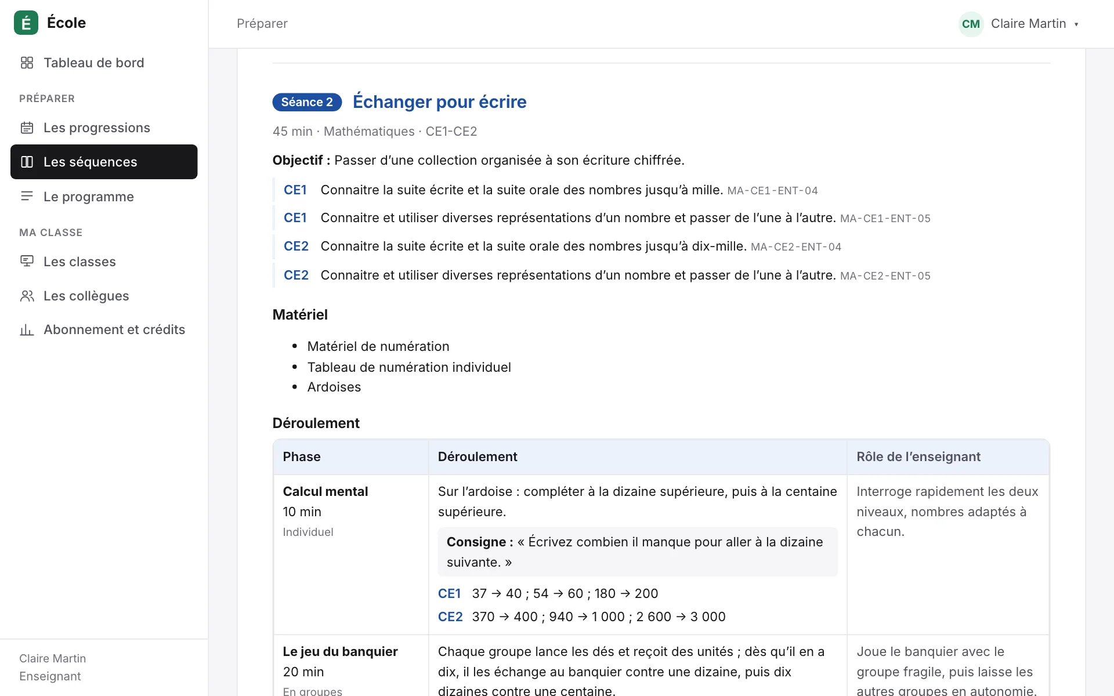Click the Tableau de bord grid icon
The height and width of the screenshot is (696, 1114).
[27, 63]
